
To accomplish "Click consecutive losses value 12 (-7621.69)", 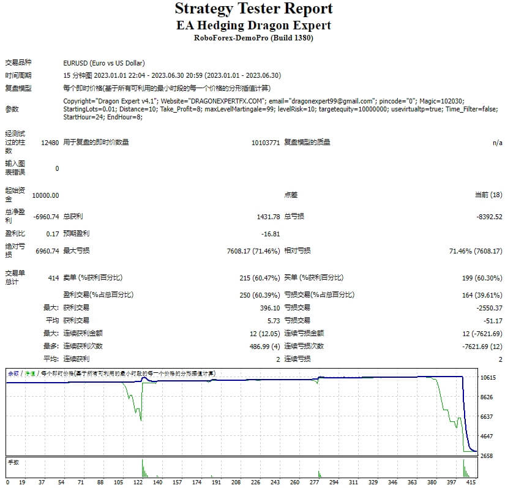I will click(x=482, y=334).
